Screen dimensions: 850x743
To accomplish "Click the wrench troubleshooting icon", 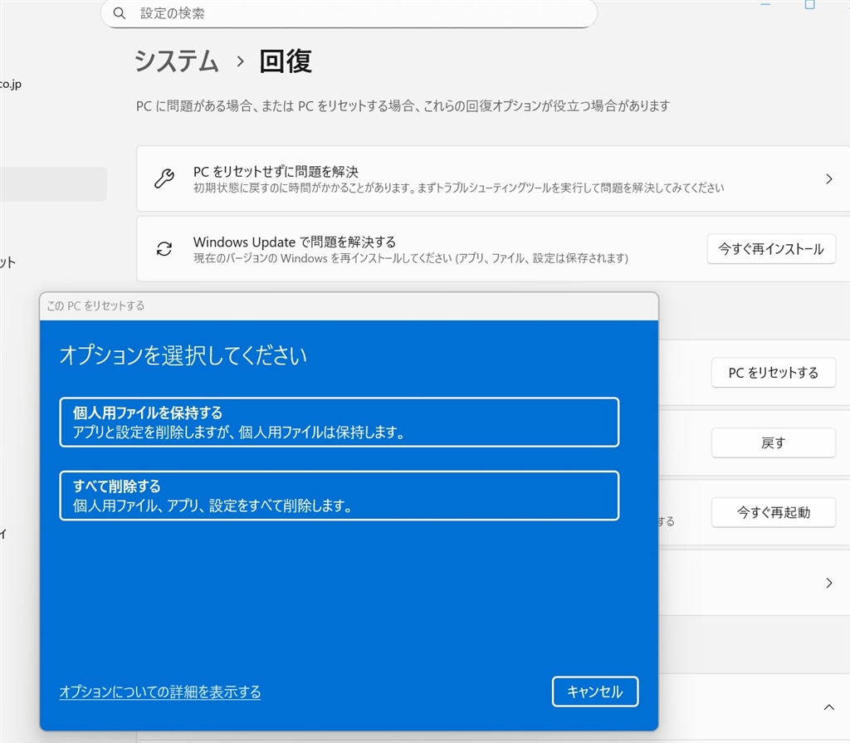I will coord(164,178).
